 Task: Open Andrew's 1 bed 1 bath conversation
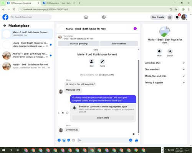(x=27, y=55)
